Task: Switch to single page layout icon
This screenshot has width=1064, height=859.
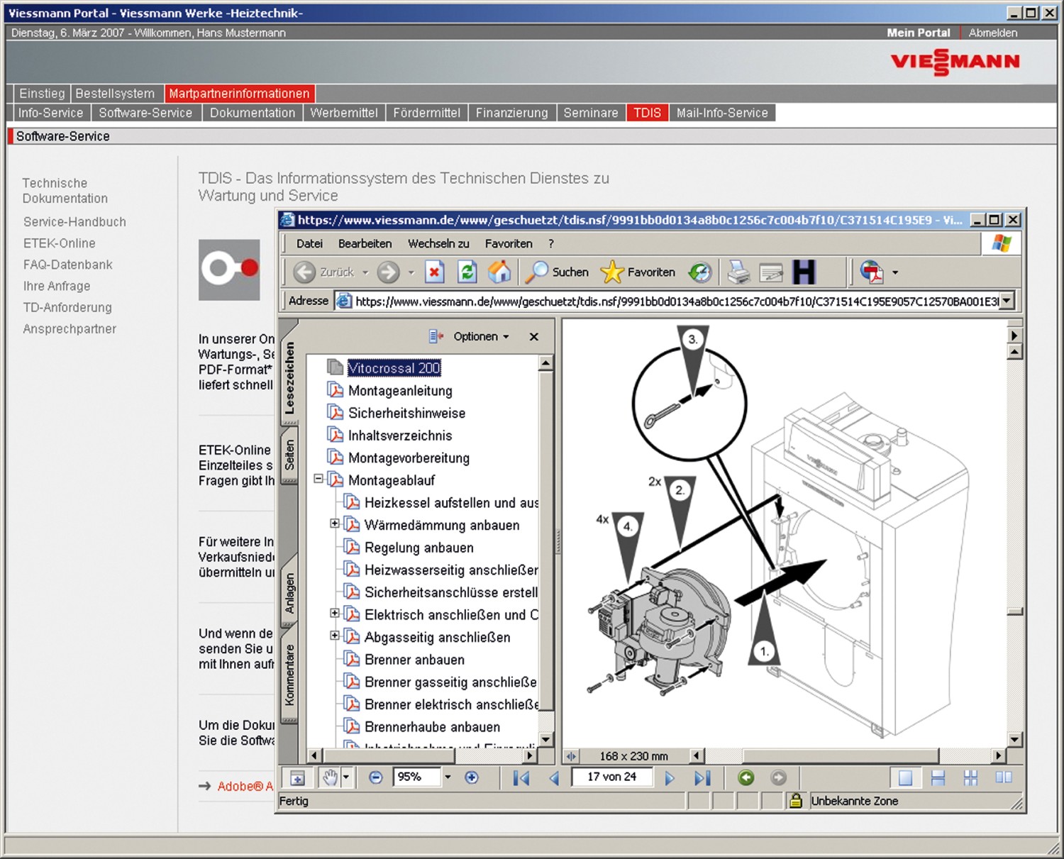Action: click(906, 777)
